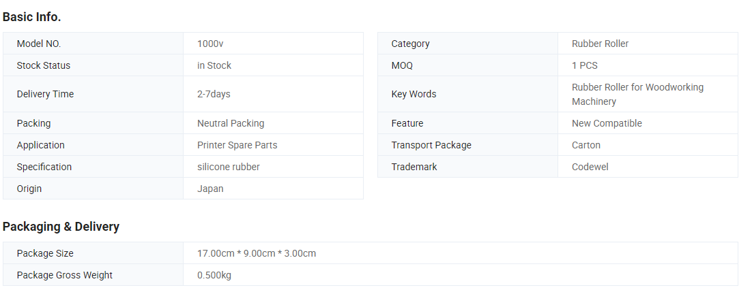The image size is (752, 290).
Task: Select the Package Size dimensions value
Action: [257, 254]
